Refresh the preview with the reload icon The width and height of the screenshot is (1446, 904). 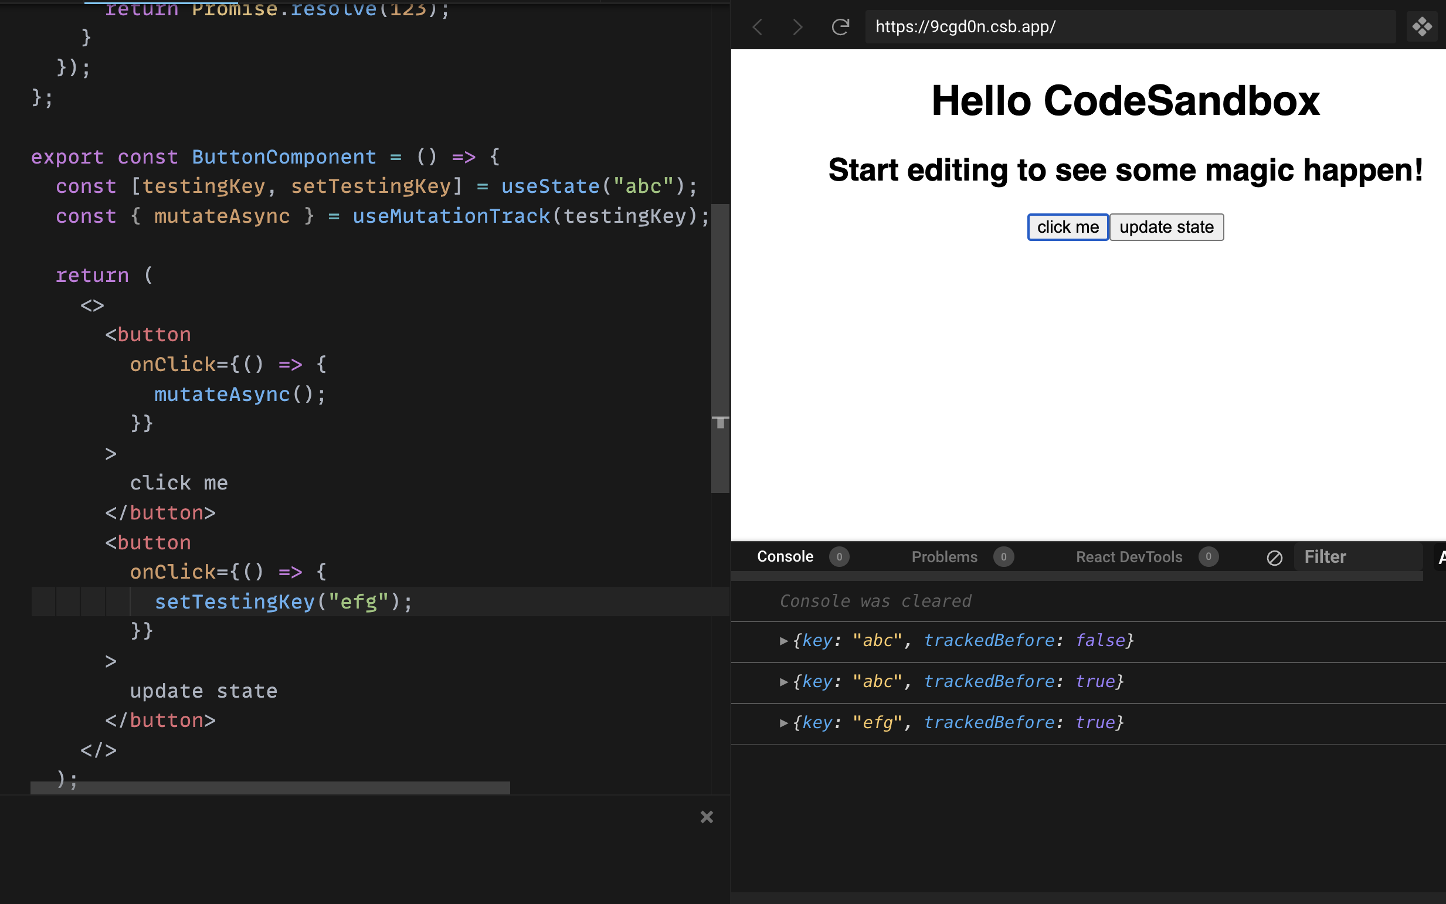click(x=840, y=27)
